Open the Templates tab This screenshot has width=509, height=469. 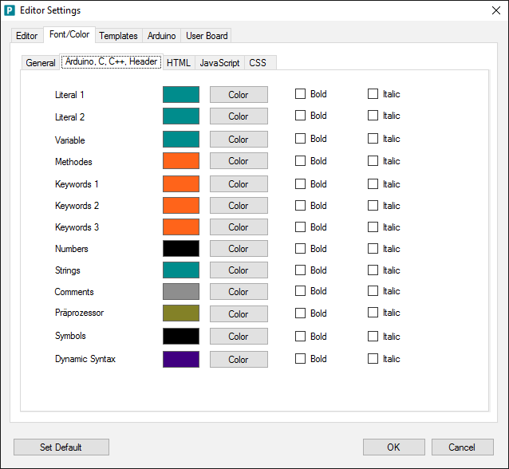118,36
